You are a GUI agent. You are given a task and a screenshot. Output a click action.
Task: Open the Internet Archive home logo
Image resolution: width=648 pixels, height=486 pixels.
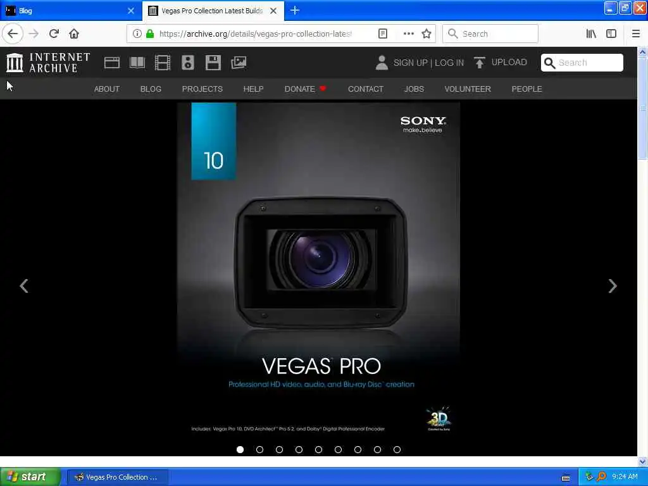48,63
